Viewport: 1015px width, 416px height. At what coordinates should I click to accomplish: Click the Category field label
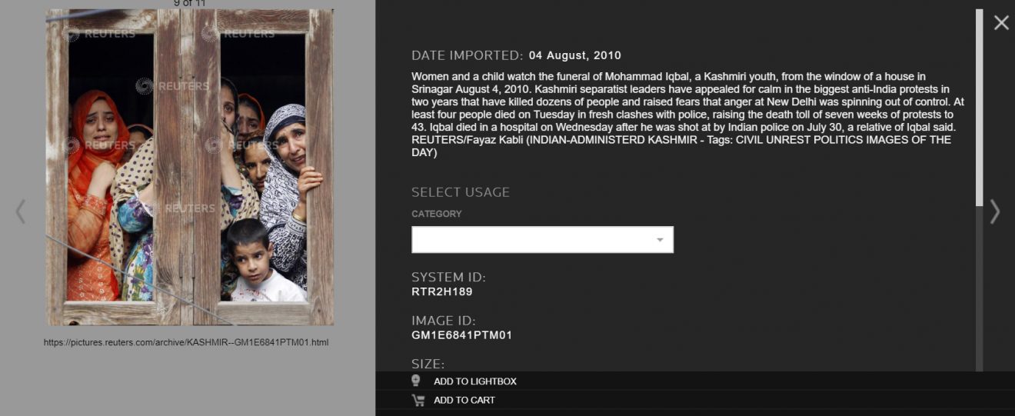click(436, 214)
